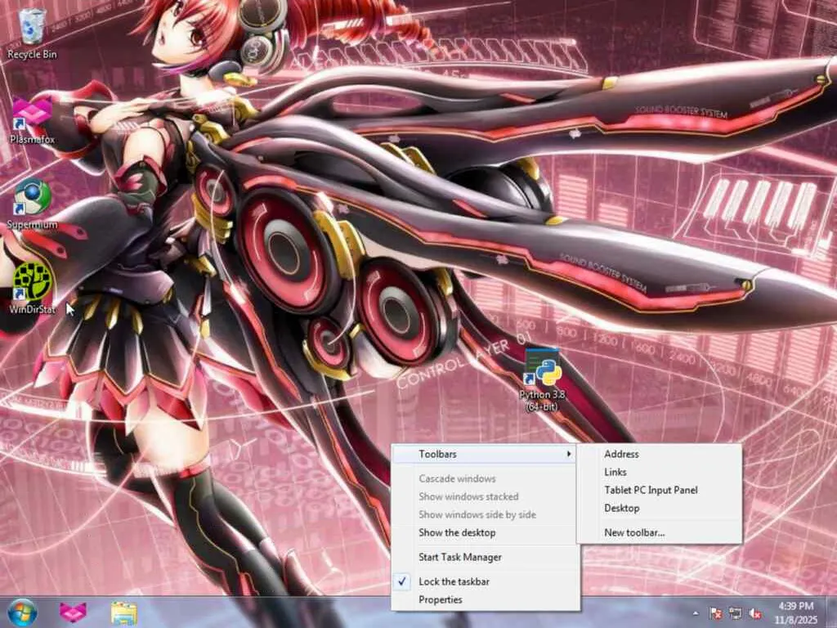Click the network status tray icon

pyautogui.click(x=736, y=614)
